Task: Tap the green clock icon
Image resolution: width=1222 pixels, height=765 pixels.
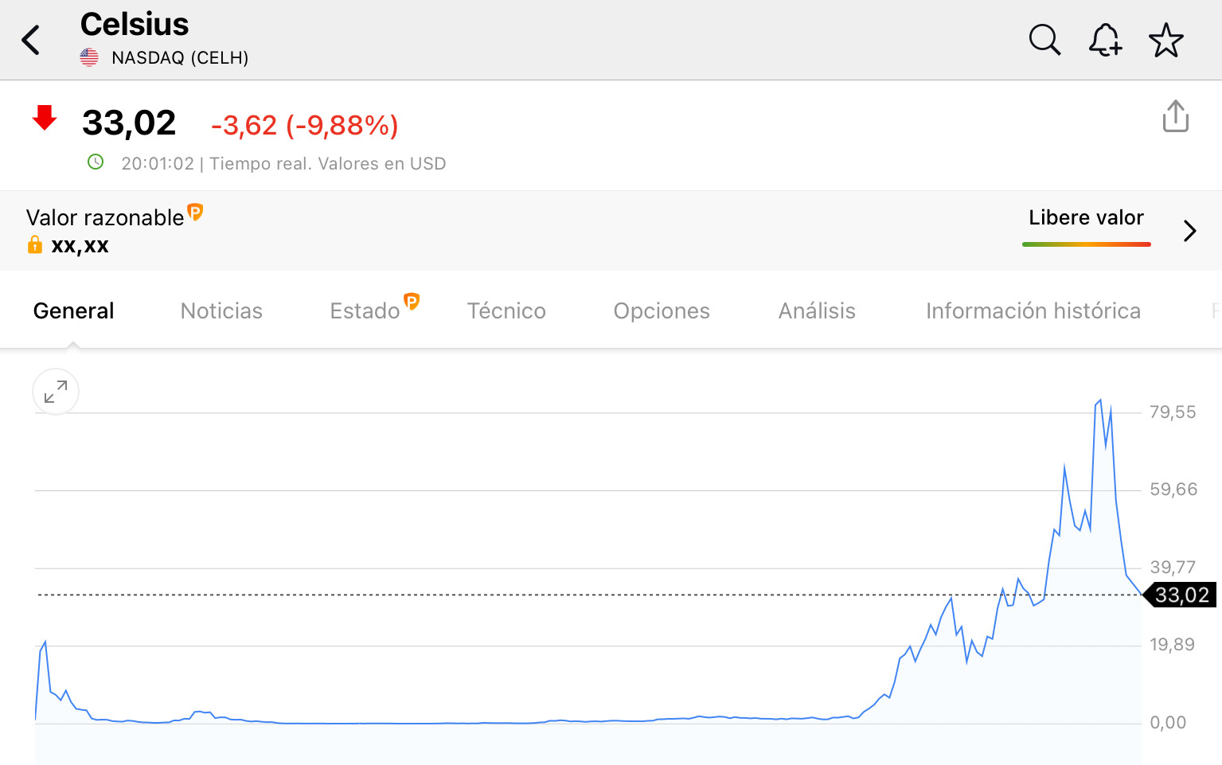Action: (96, 162)
